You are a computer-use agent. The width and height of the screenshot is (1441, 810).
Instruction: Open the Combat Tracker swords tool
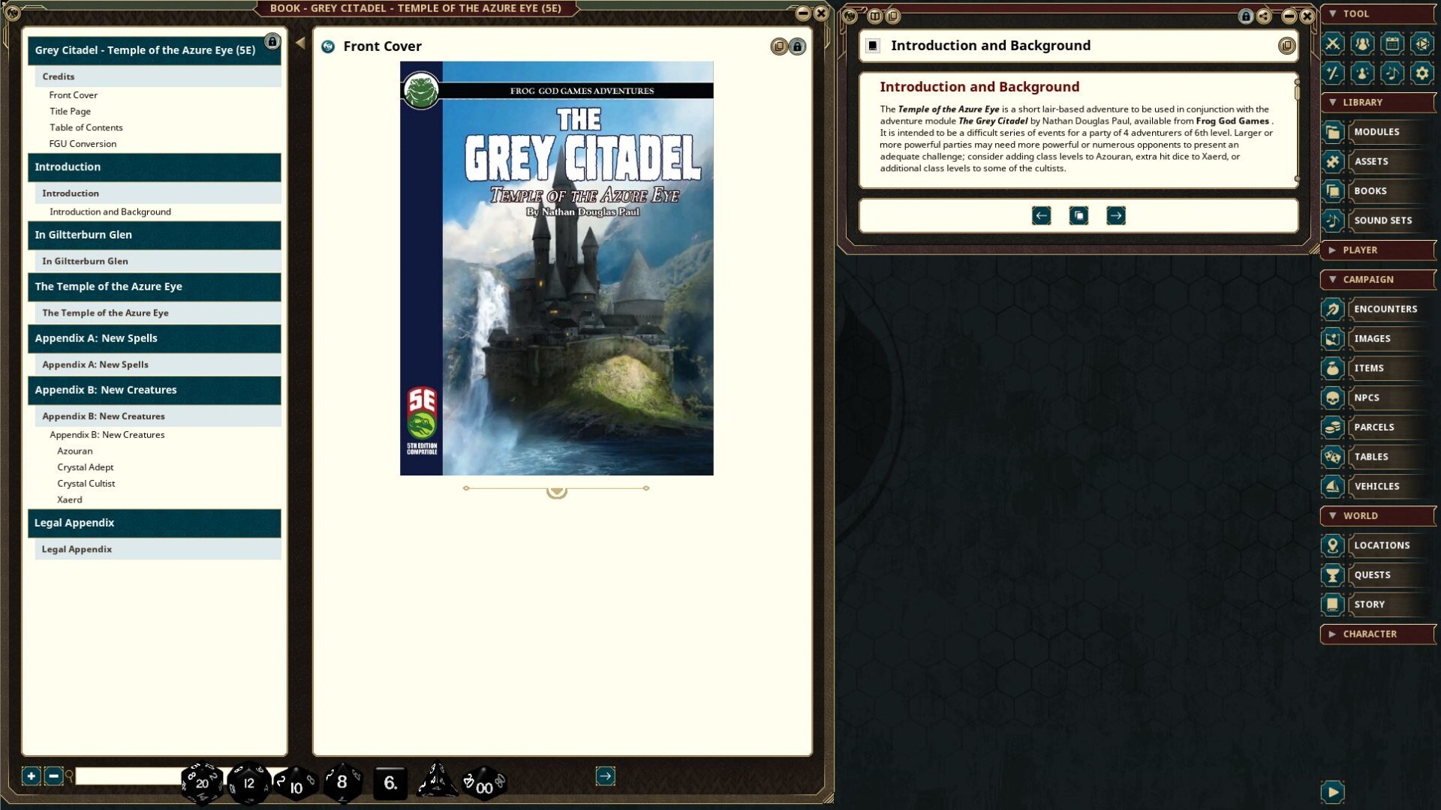pos(1334,44)
